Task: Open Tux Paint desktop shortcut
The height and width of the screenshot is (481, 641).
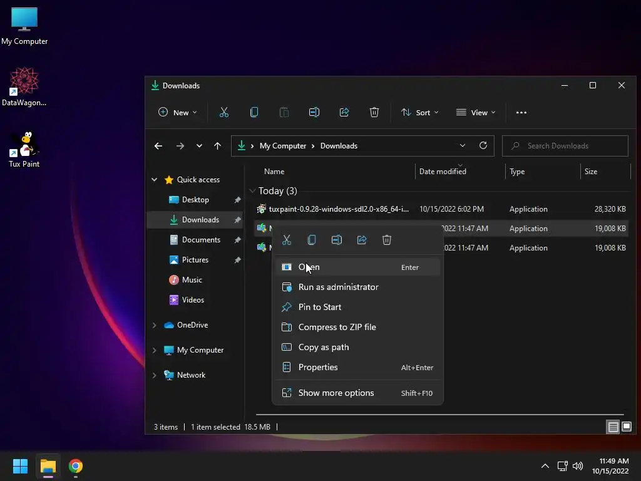Action: [24, 149]
